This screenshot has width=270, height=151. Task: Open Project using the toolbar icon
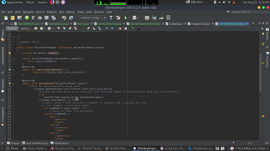click(x=20, y=18)
